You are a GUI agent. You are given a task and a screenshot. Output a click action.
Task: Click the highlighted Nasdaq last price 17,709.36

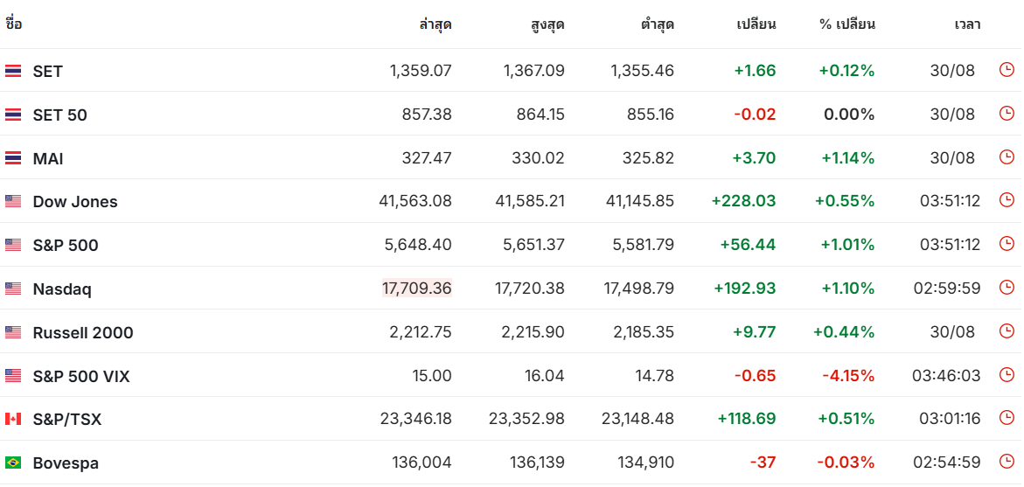point(417,288)
